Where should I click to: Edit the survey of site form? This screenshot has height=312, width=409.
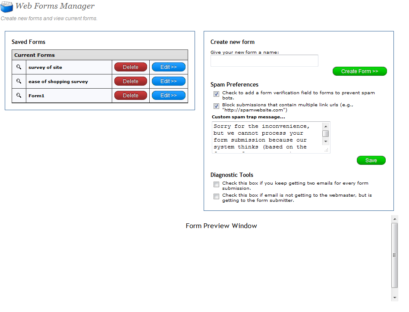pos(168,67)
